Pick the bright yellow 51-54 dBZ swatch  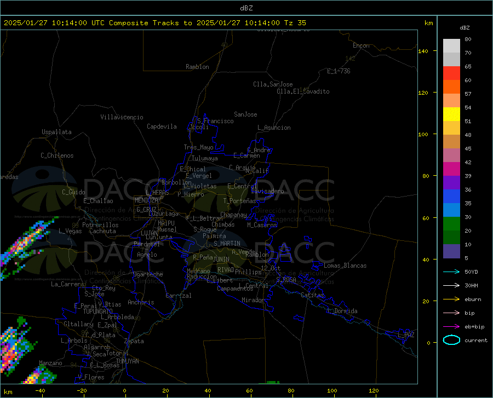tap(451, 114)
